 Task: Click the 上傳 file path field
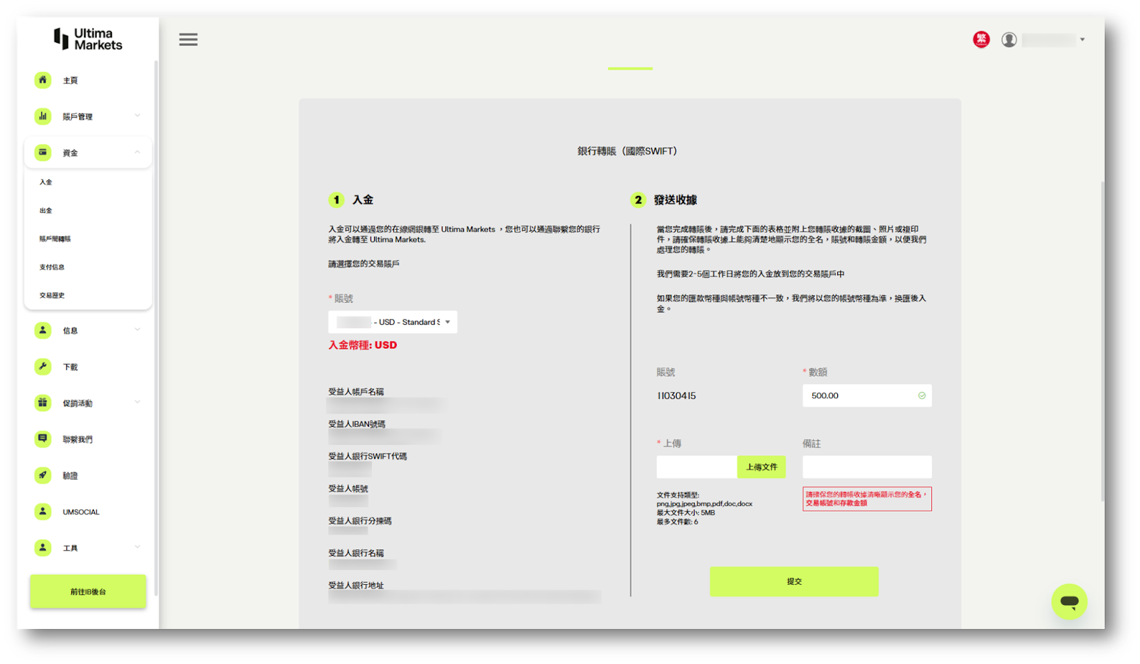pos(697,467)
